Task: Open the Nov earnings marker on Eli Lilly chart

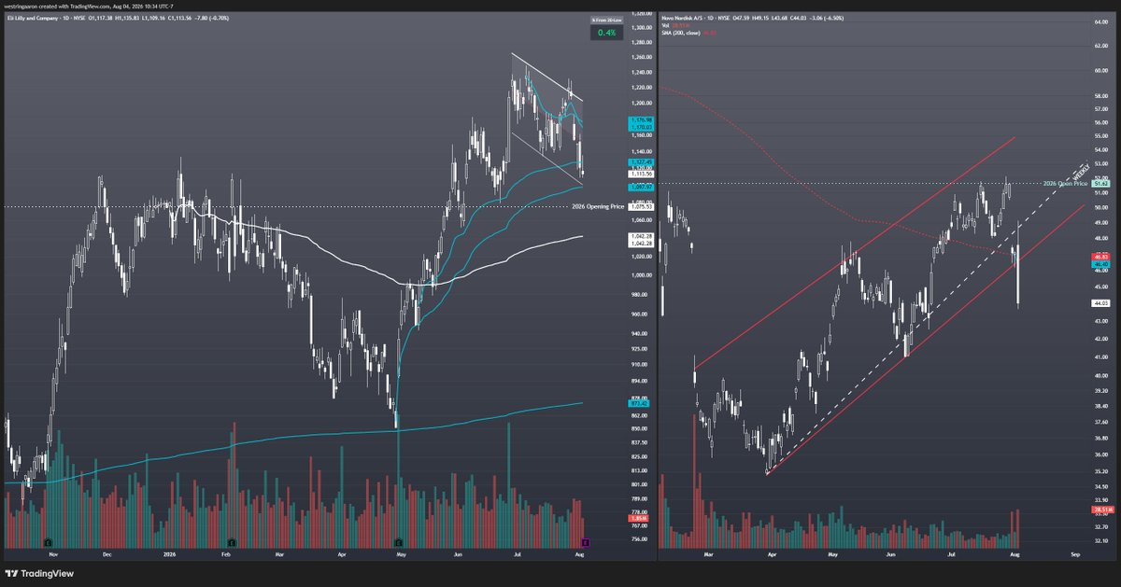Action: 48,542
